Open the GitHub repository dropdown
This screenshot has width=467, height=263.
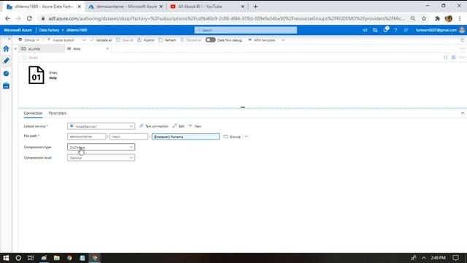(29, 40)
